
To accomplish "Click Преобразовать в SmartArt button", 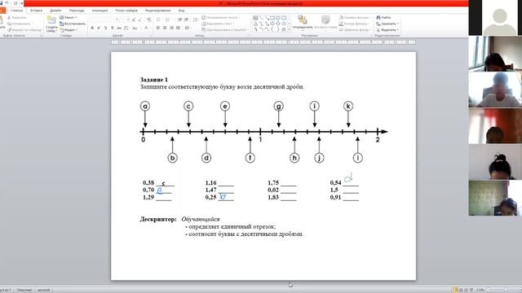I will tap(225, 30).
